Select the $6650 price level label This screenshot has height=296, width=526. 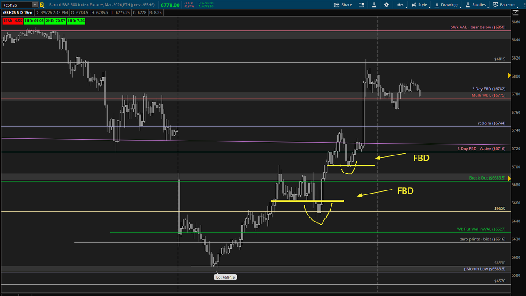500,208
